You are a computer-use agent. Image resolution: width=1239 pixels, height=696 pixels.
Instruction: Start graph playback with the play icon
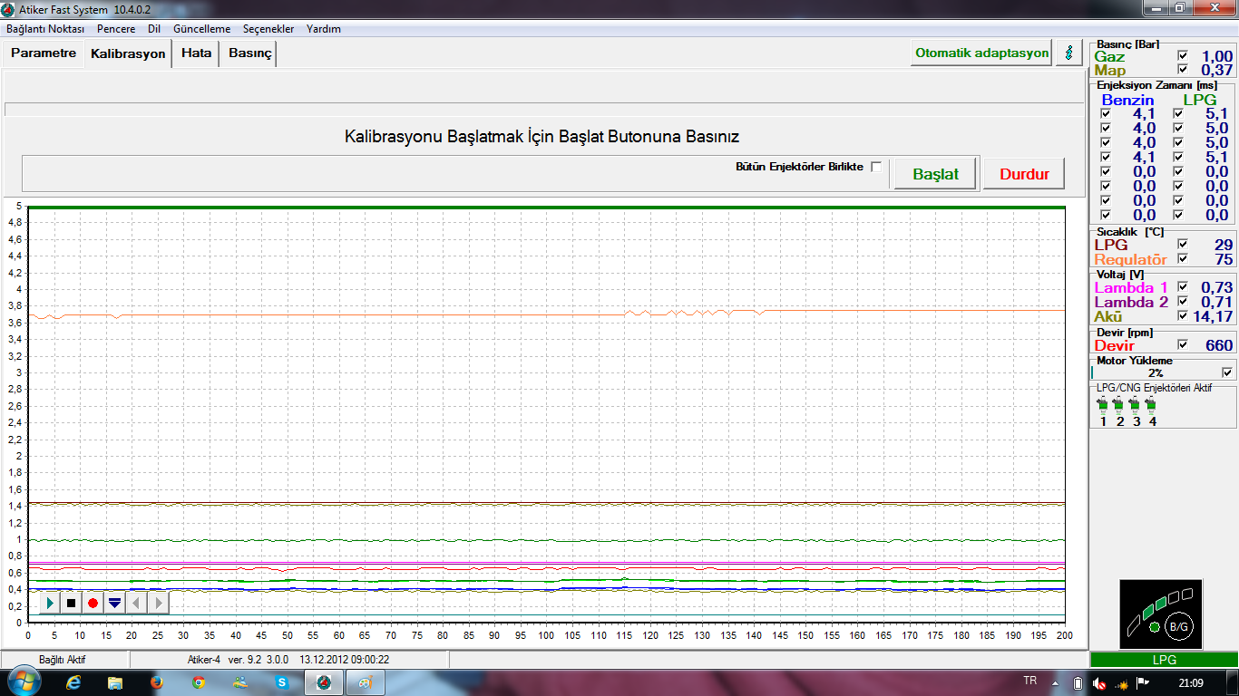point(51,603)
